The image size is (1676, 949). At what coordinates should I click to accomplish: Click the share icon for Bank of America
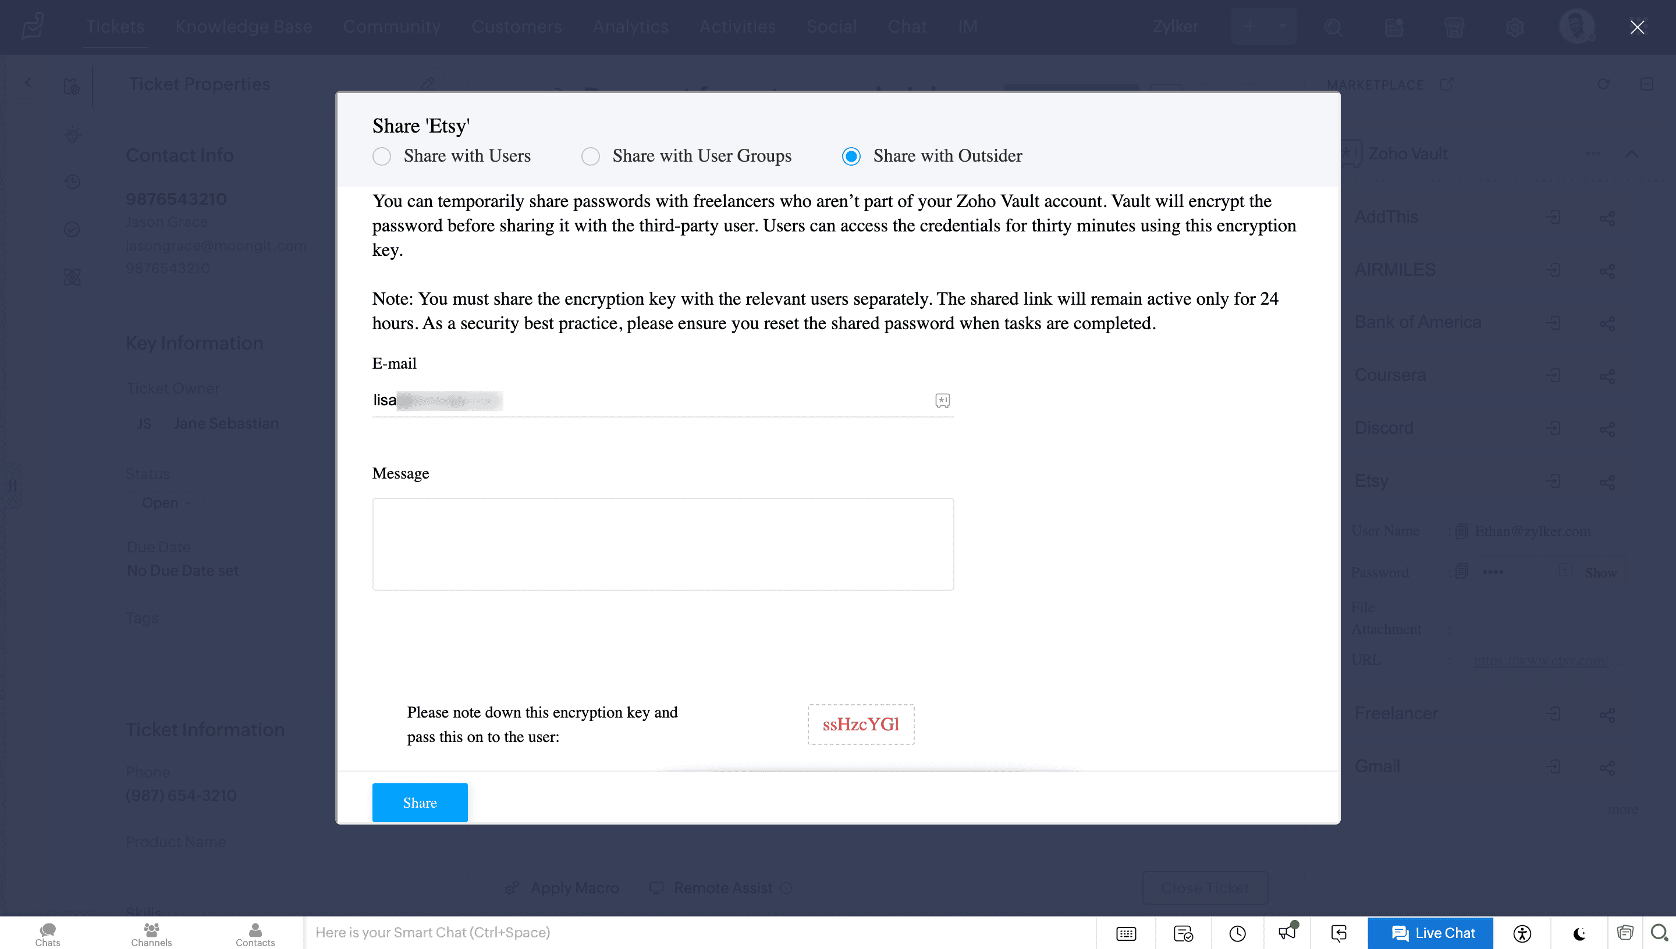1607,324
